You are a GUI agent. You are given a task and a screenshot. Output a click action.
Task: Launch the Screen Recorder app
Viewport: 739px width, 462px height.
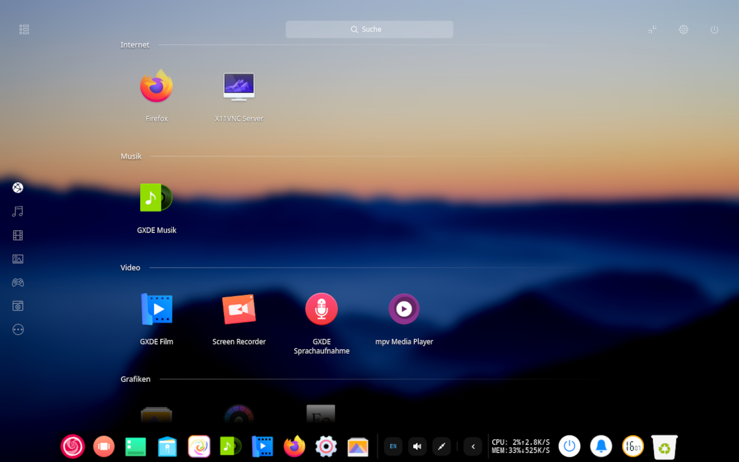pyautogui.click(x=239, y=310)
